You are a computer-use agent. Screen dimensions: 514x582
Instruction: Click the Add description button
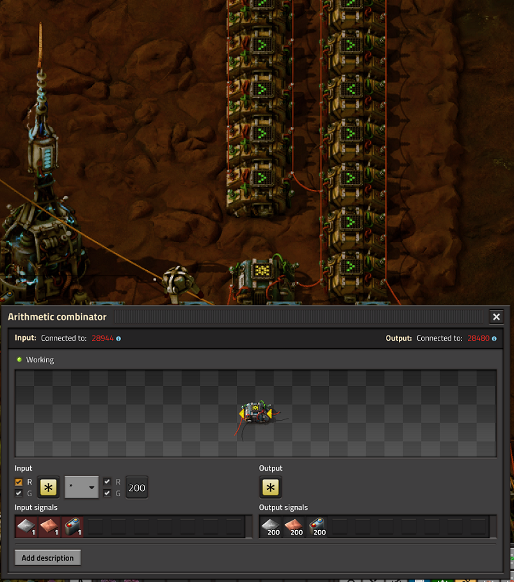point(47,558)
